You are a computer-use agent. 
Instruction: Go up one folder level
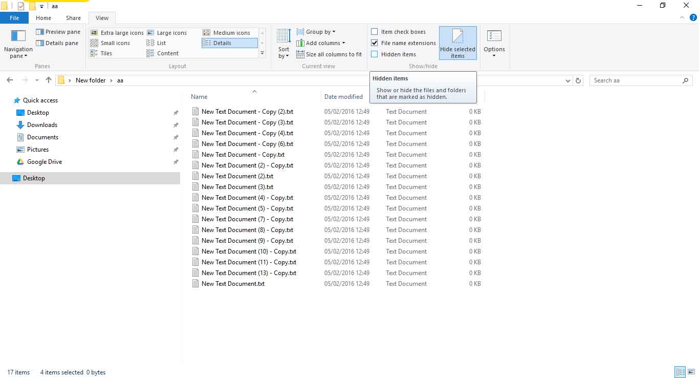pos(49,80)
